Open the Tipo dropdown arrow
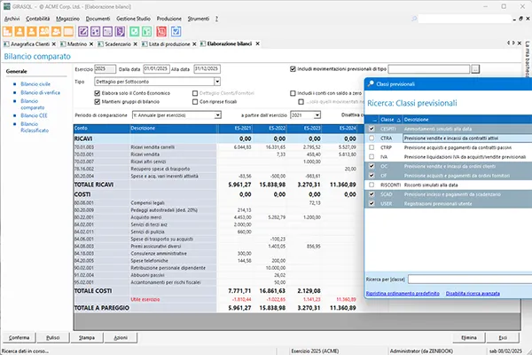The width and height of the screenshot is (532, 355). pyautogui.click(x=217, y=82)
